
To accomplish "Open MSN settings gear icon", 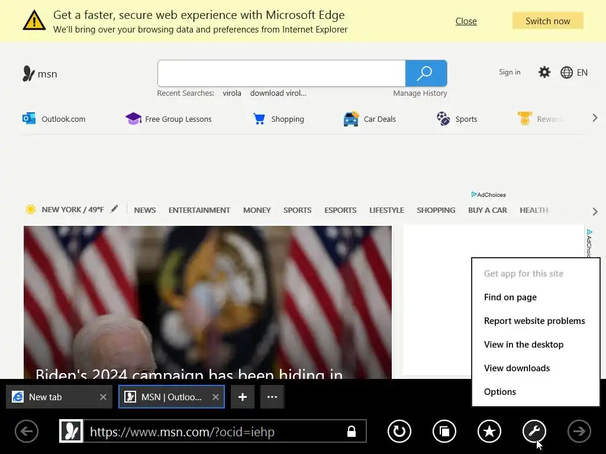I will coord(544,72).
